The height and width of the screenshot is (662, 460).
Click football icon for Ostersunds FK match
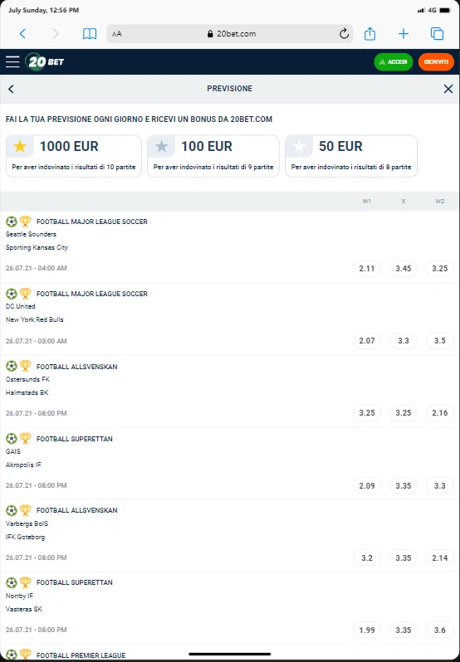tap(12, 366)
